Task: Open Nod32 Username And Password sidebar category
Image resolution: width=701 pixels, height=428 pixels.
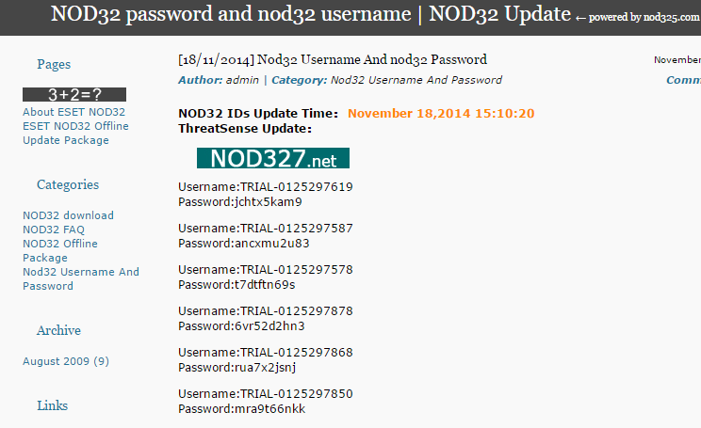Action: pos(81,279)
